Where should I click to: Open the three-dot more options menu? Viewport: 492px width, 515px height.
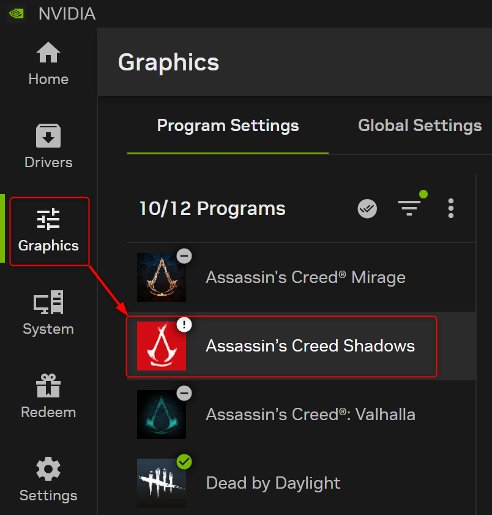451,209
